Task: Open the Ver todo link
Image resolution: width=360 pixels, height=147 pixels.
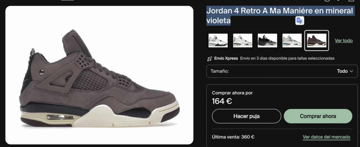Action: coord(344,41)
